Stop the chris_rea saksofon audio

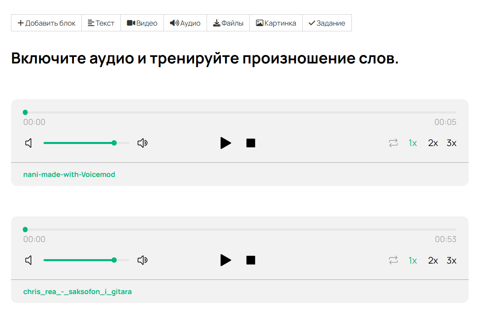pyautogui.click(x=251, y=260)
